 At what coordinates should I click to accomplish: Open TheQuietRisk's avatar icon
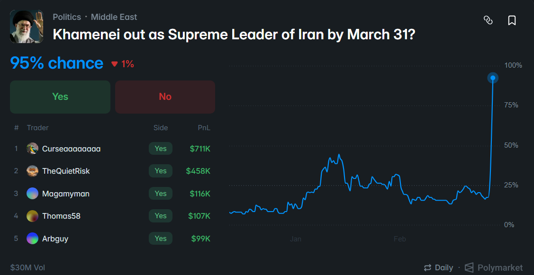point(32,171)
